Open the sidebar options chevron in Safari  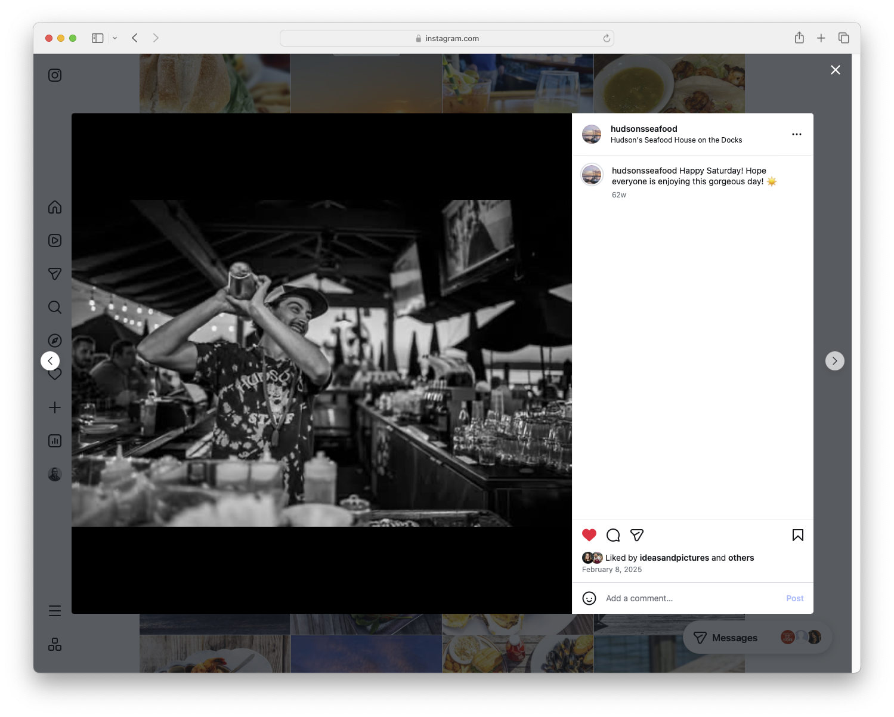tap(115, 38)
